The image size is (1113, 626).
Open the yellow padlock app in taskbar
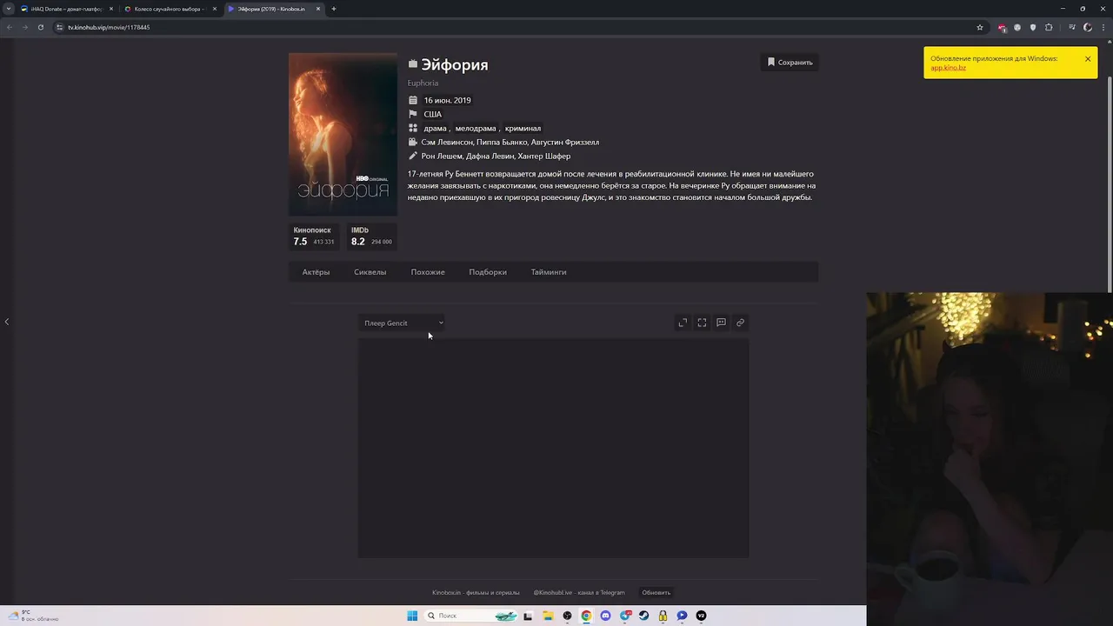click(x=663, y=616)
